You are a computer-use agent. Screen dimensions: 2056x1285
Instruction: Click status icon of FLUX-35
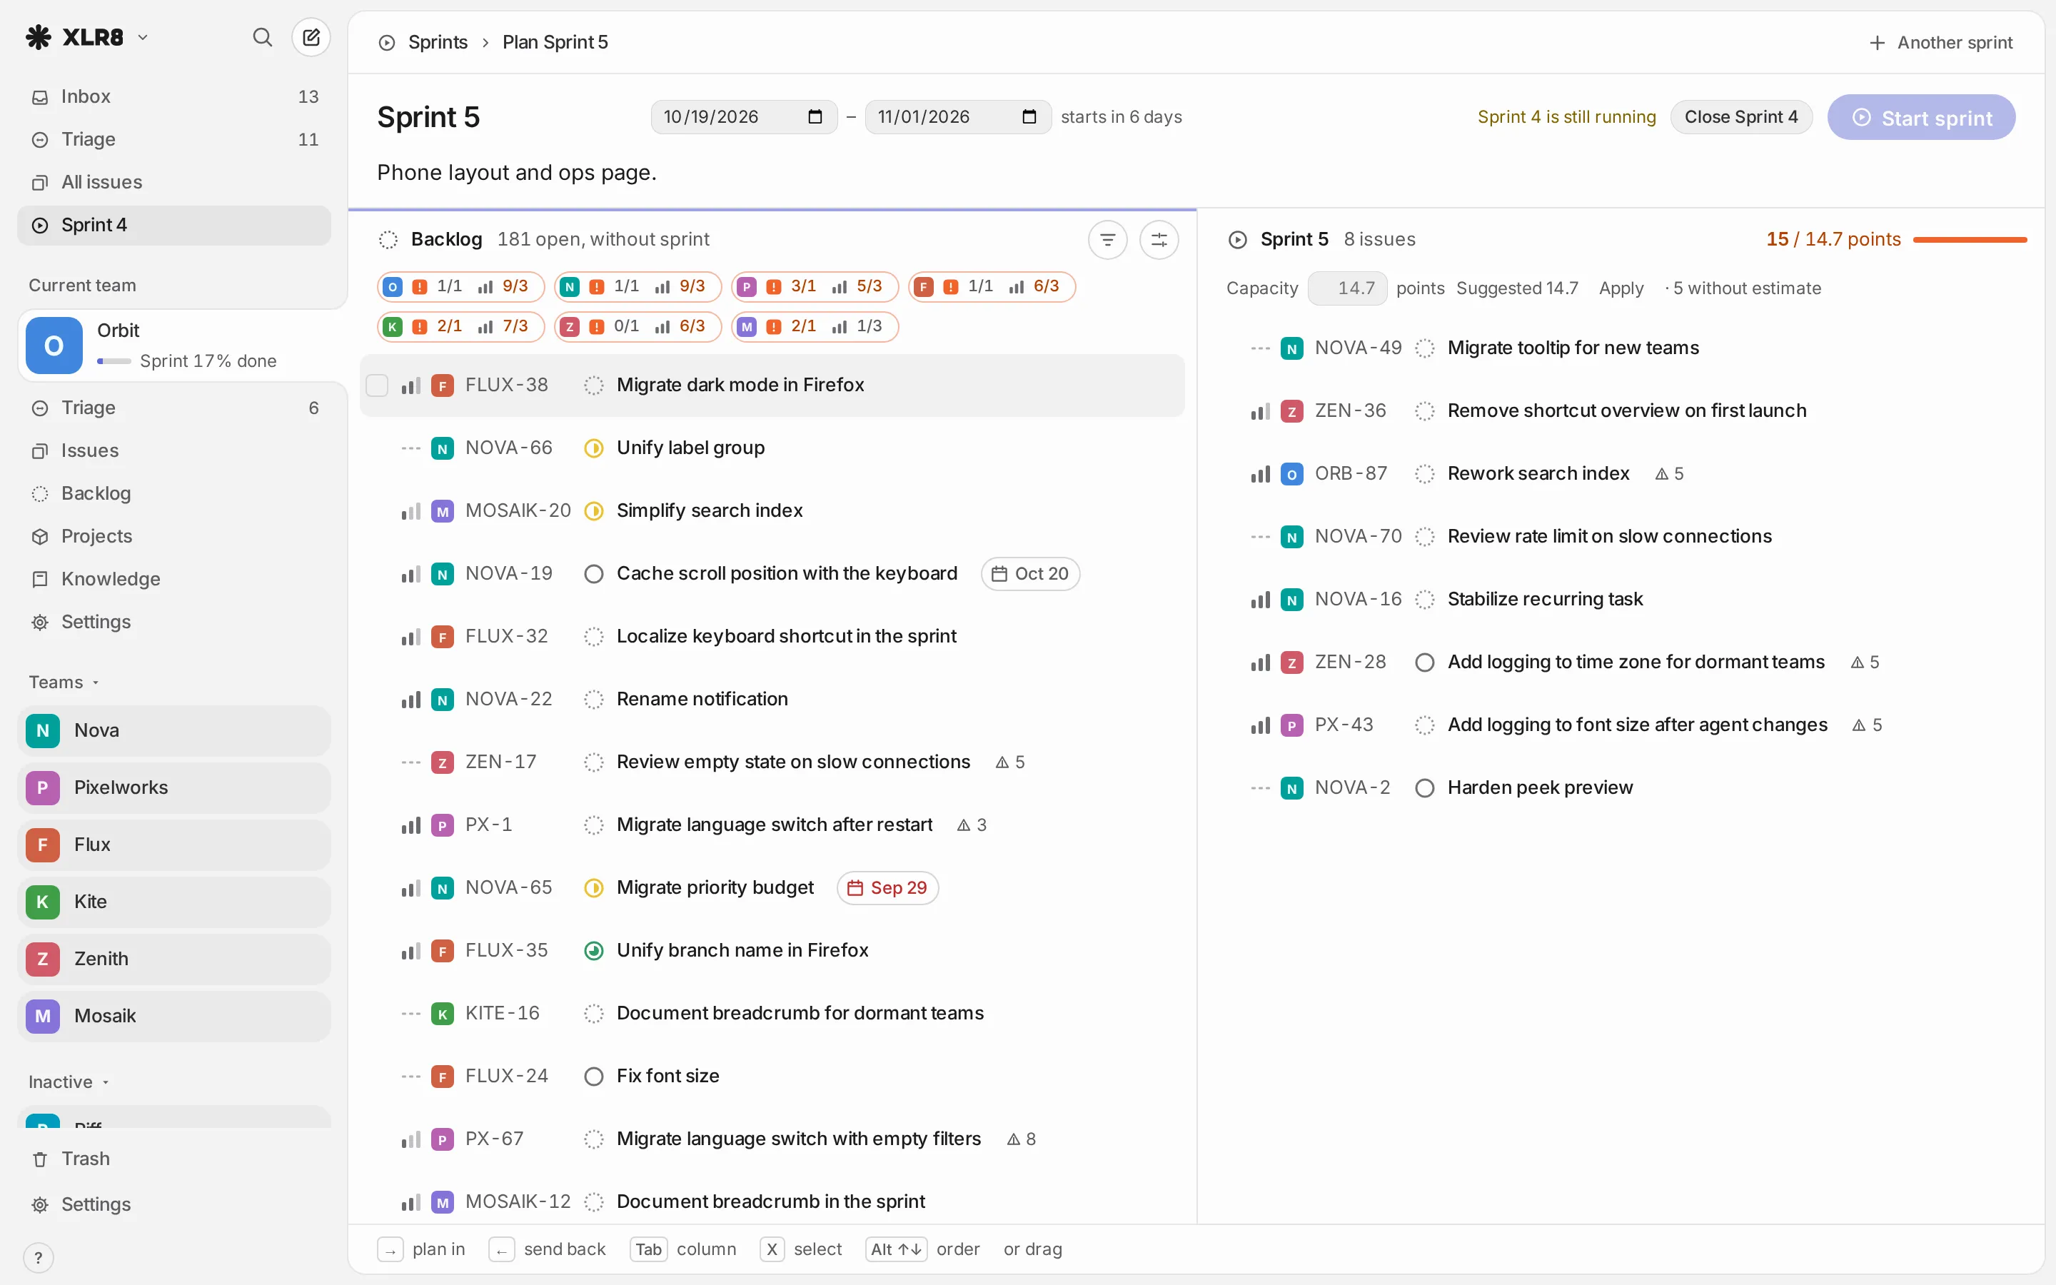pos(594,950)
